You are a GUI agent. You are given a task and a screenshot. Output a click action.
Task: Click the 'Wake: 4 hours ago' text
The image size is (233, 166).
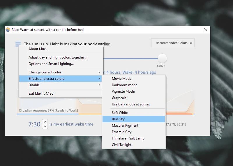coord(139,72)
